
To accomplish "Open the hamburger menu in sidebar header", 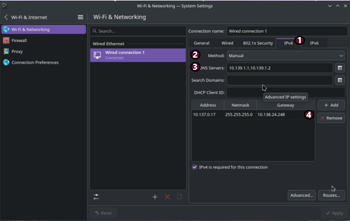I will pyautogui.click(x=80, y=17).
